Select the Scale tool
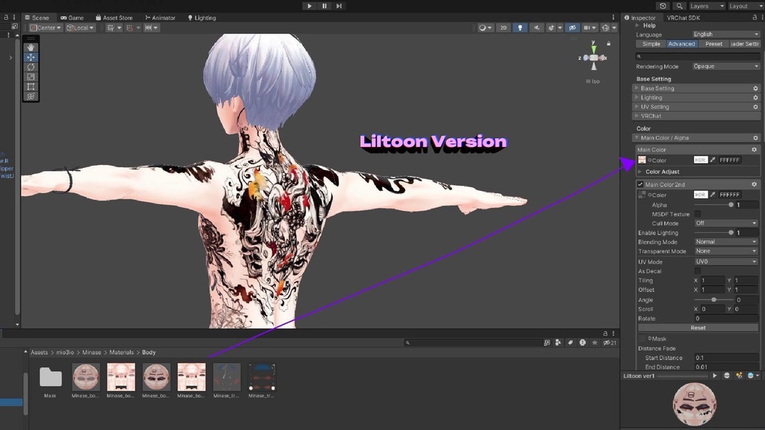Viewport: 765px width, 430px height. pyautogui.click(x=31, y=77)
